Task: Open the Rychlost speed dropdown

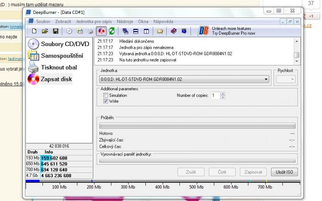Action: 286,79
